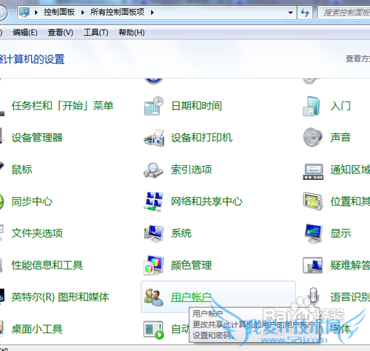Open 英特尔(R) 图形和媒体 link
Viewport: 370px width, 351px height.
pyautogui.click(x=60, y=297)
